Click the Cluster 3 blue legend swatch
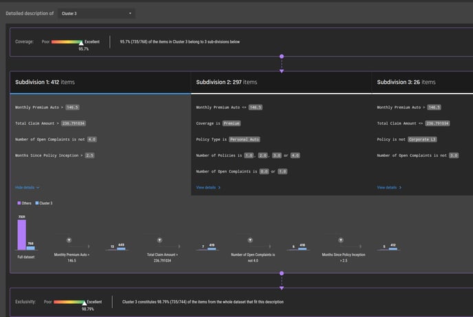 click(37, 203)
